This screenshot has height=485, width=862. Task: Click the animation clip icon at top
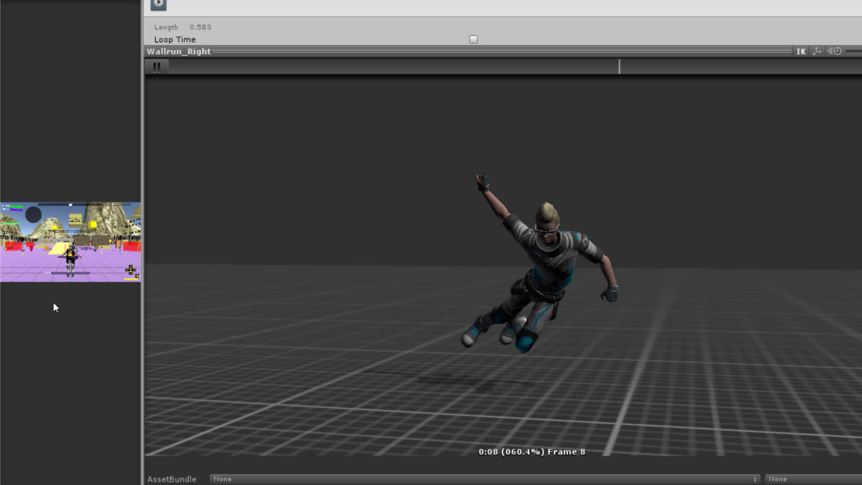pos(158,4)
